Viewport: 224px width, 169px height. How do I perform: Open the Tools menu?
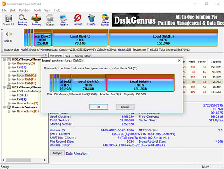(37, 9)
